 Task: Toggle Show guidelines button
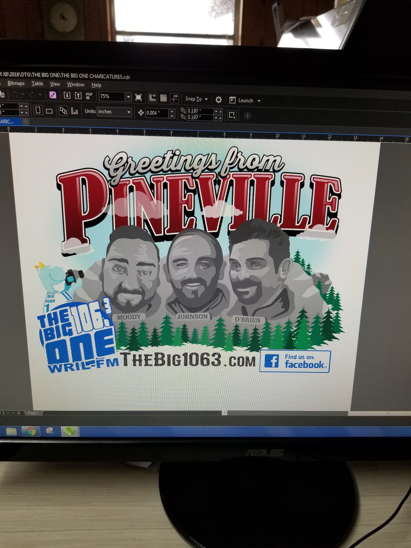click(175, 98)
